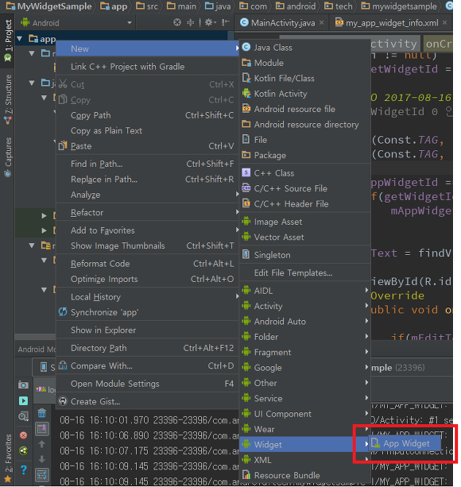The height and width of the screenshot is (487, 461).
Task: Expand the Service submenu arrow
Action: [367, 398]
